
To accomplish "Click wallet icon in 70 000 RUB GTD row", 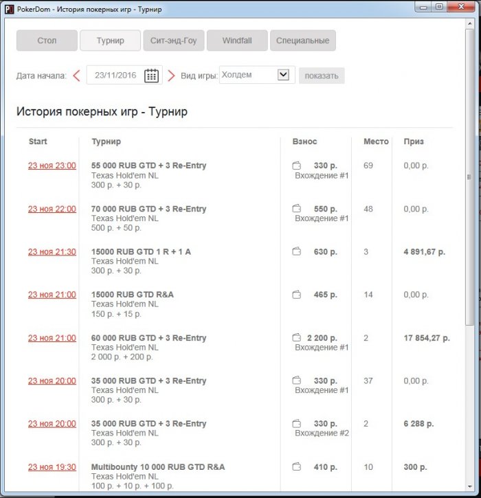I will click(x=296, y=209).
